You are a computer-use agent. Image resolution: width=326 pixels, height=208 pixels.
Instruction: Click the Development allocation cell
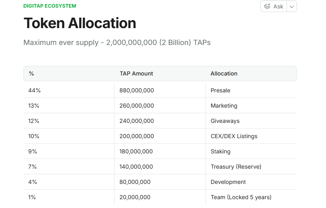(228, 182)
